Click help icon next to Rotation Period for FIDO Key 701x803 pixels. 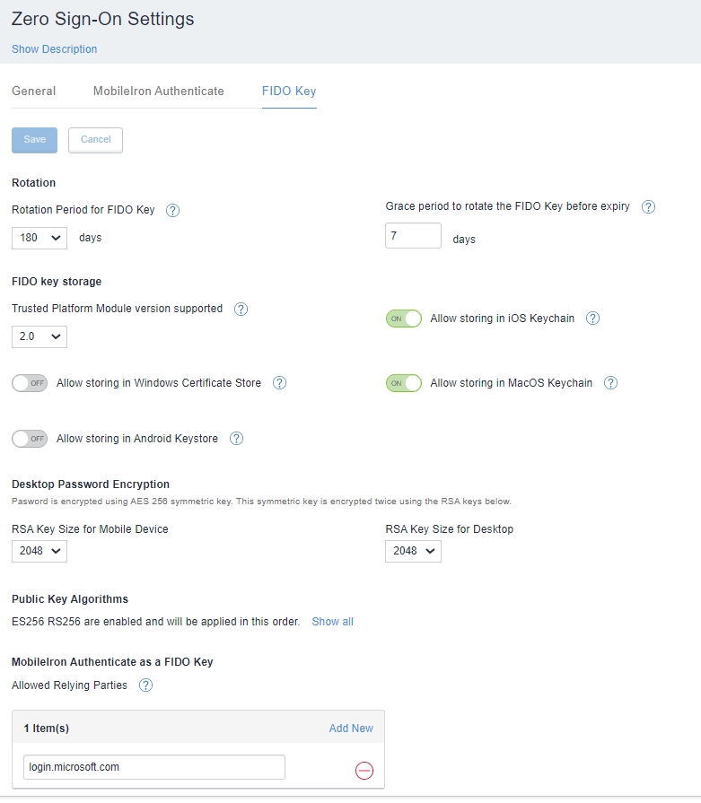pyautogui.click(x=173, y=210)
